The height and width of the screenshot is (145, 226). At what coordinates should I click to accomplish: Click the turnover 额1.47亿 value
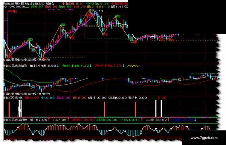coord(119,7)
